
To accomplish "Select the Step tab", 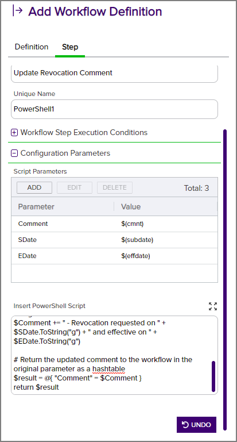I will click(x=70, y=47).
